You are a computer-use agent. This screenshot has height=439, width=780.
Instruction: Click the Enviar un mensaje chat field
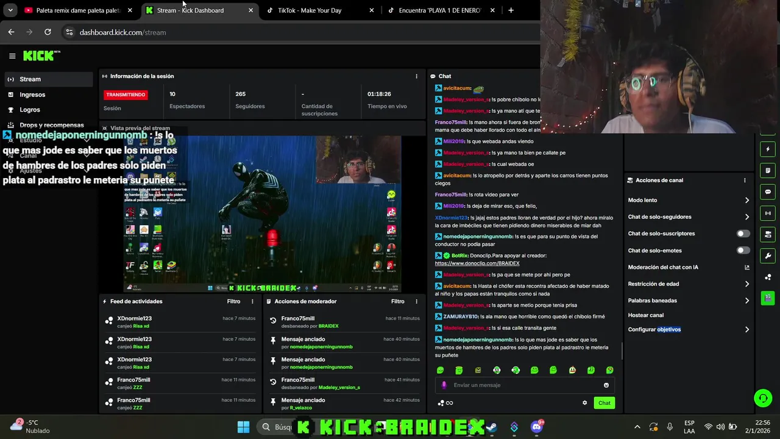pos(524,385)
